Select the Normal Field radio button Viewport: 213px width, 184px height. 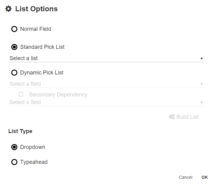tap(14, 29)
